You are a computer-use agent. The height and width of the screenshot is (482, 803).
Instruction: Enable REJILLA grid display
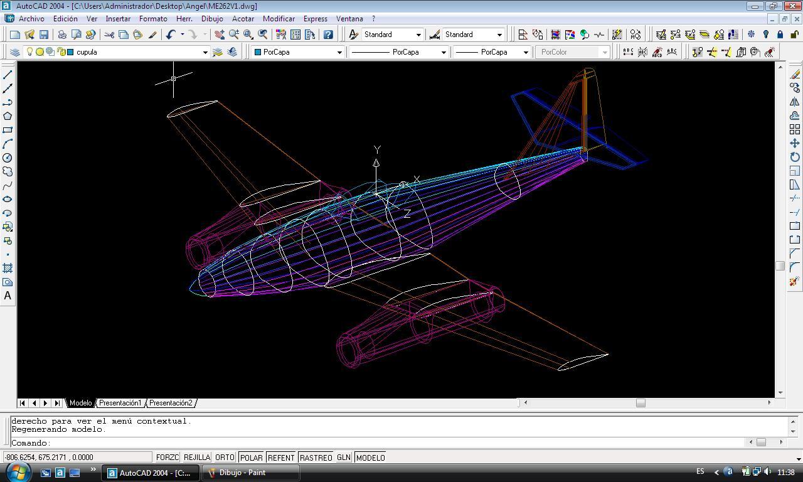196,458
